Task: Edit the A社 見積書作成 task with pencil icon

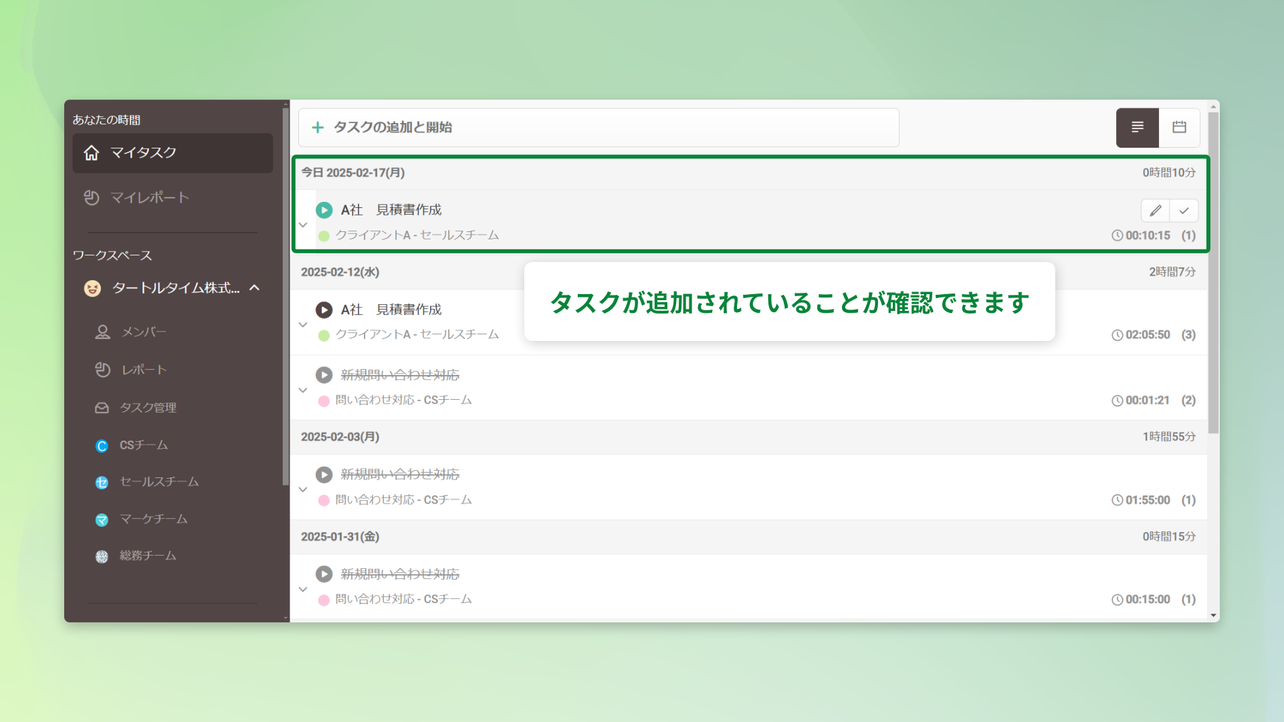Action: pos(1155,210)
